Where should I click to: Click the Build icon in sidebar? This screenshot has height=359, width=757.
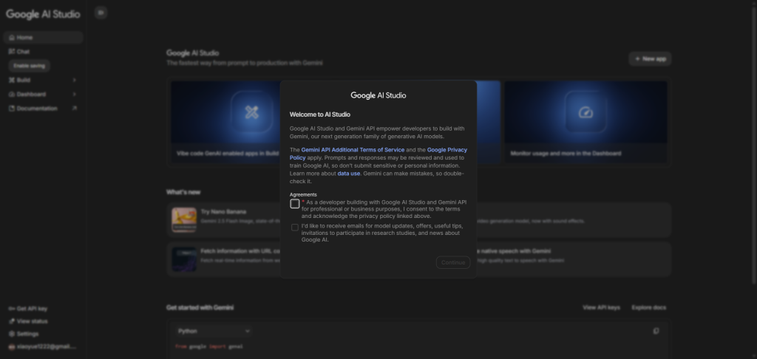(x=12, y=80)
